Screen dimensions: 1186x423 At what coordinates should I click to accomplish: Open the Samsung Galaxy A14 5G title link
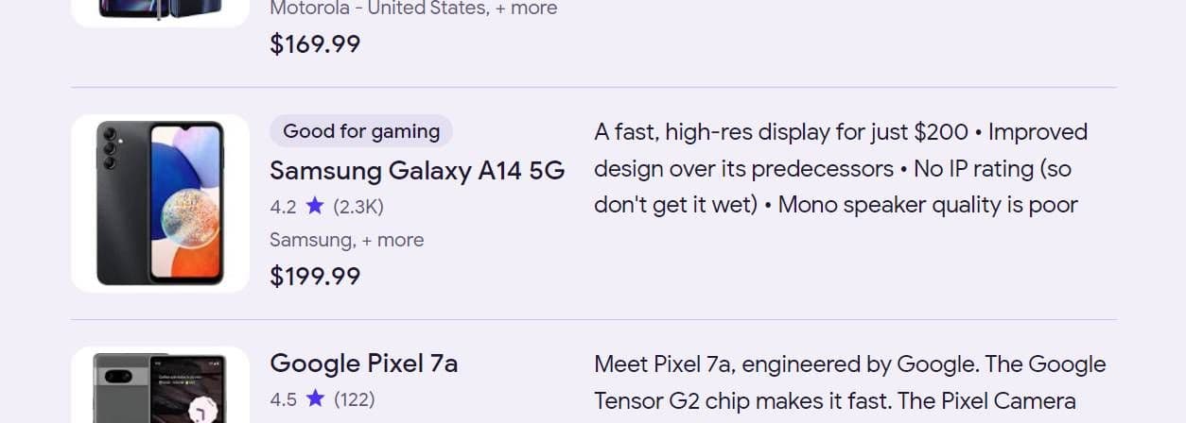417,170
